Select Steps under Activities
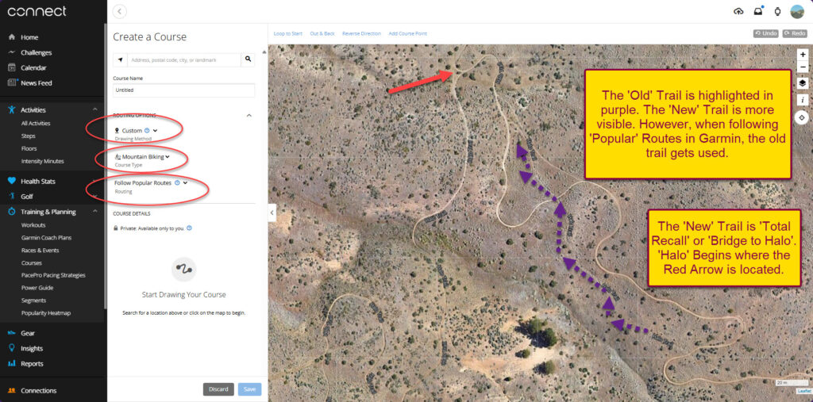Screen dimensions: 813x402 pyautogui.click(x=29, y=136)
